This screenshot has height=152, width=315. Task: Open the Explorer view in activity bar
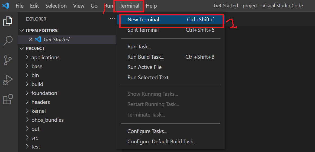click(x=8, y=21)
